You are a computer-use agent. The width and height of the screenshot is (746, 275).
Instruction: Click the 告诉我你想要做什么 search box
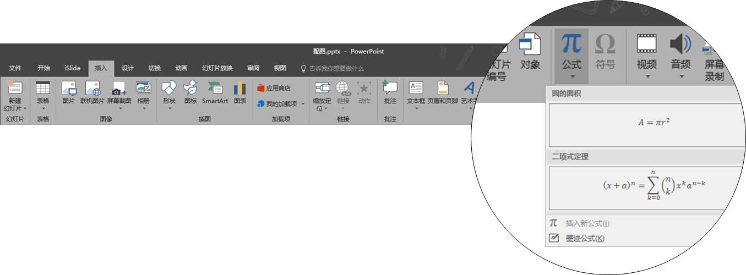[x=336, y=69]
